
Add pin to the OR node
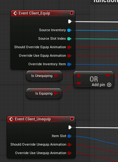click(109, 85)
